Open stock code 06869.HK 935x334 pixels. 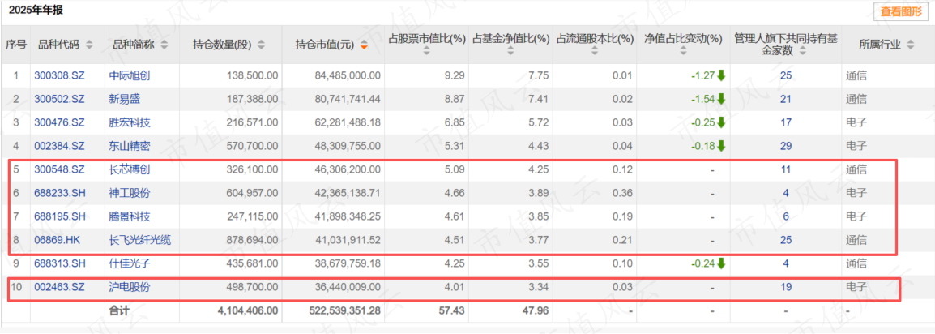58,240
